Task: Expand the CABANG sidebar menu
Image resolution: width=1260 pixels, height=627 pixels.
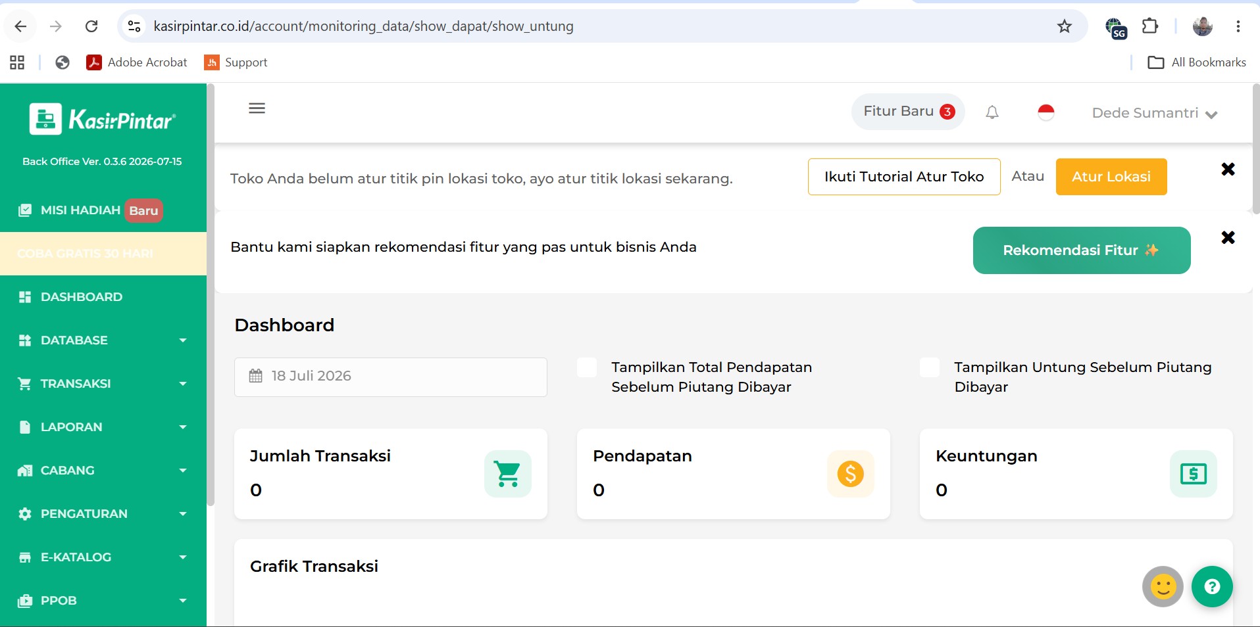Action: 103,471
